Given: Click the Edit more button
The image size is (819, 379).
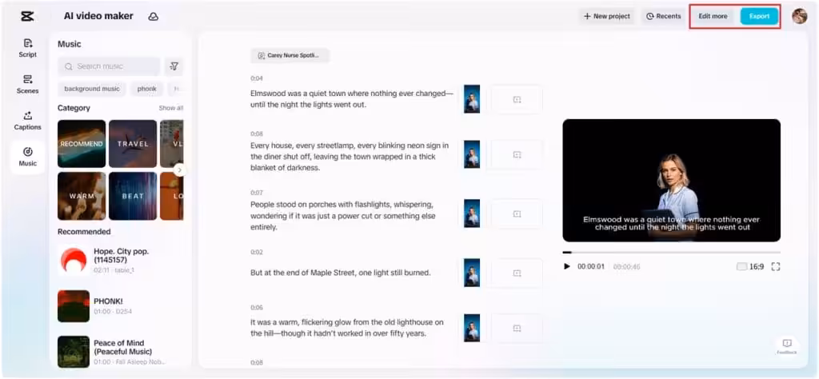Looking at the screenshot, I should [713, 16].
